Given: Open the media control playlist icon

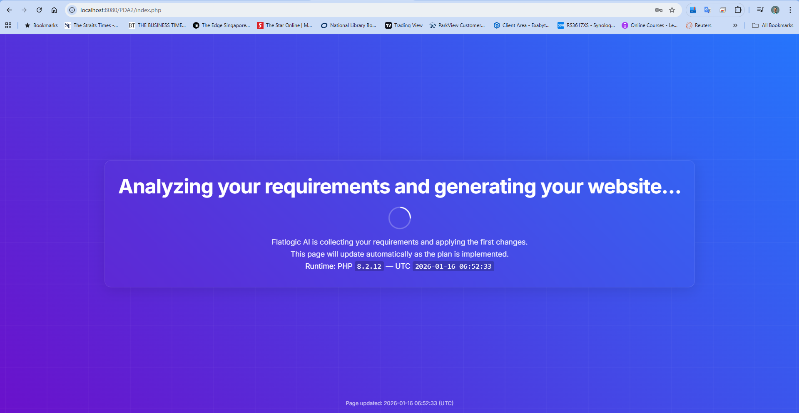Looking at the screenshot, I should tap(760, 10).
